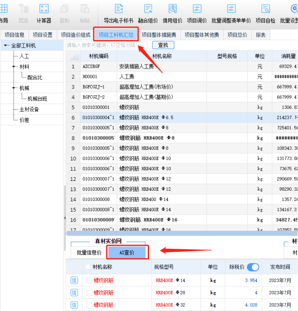Click the 信 icon beside HRB400E Φ14
This screenshot has width=298, height=311.
coord(74,281)
